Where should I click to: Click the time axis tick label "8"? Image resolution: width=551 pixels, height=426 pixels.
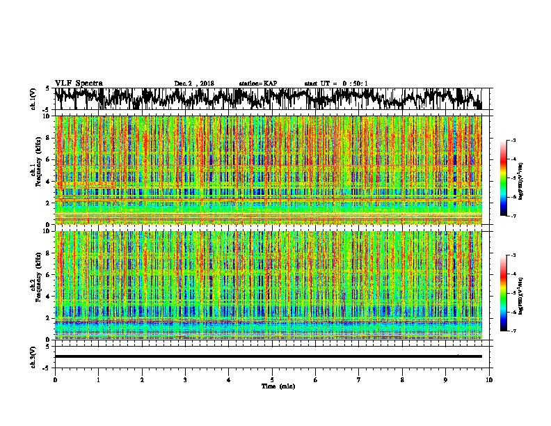click(x=402, y=380)
